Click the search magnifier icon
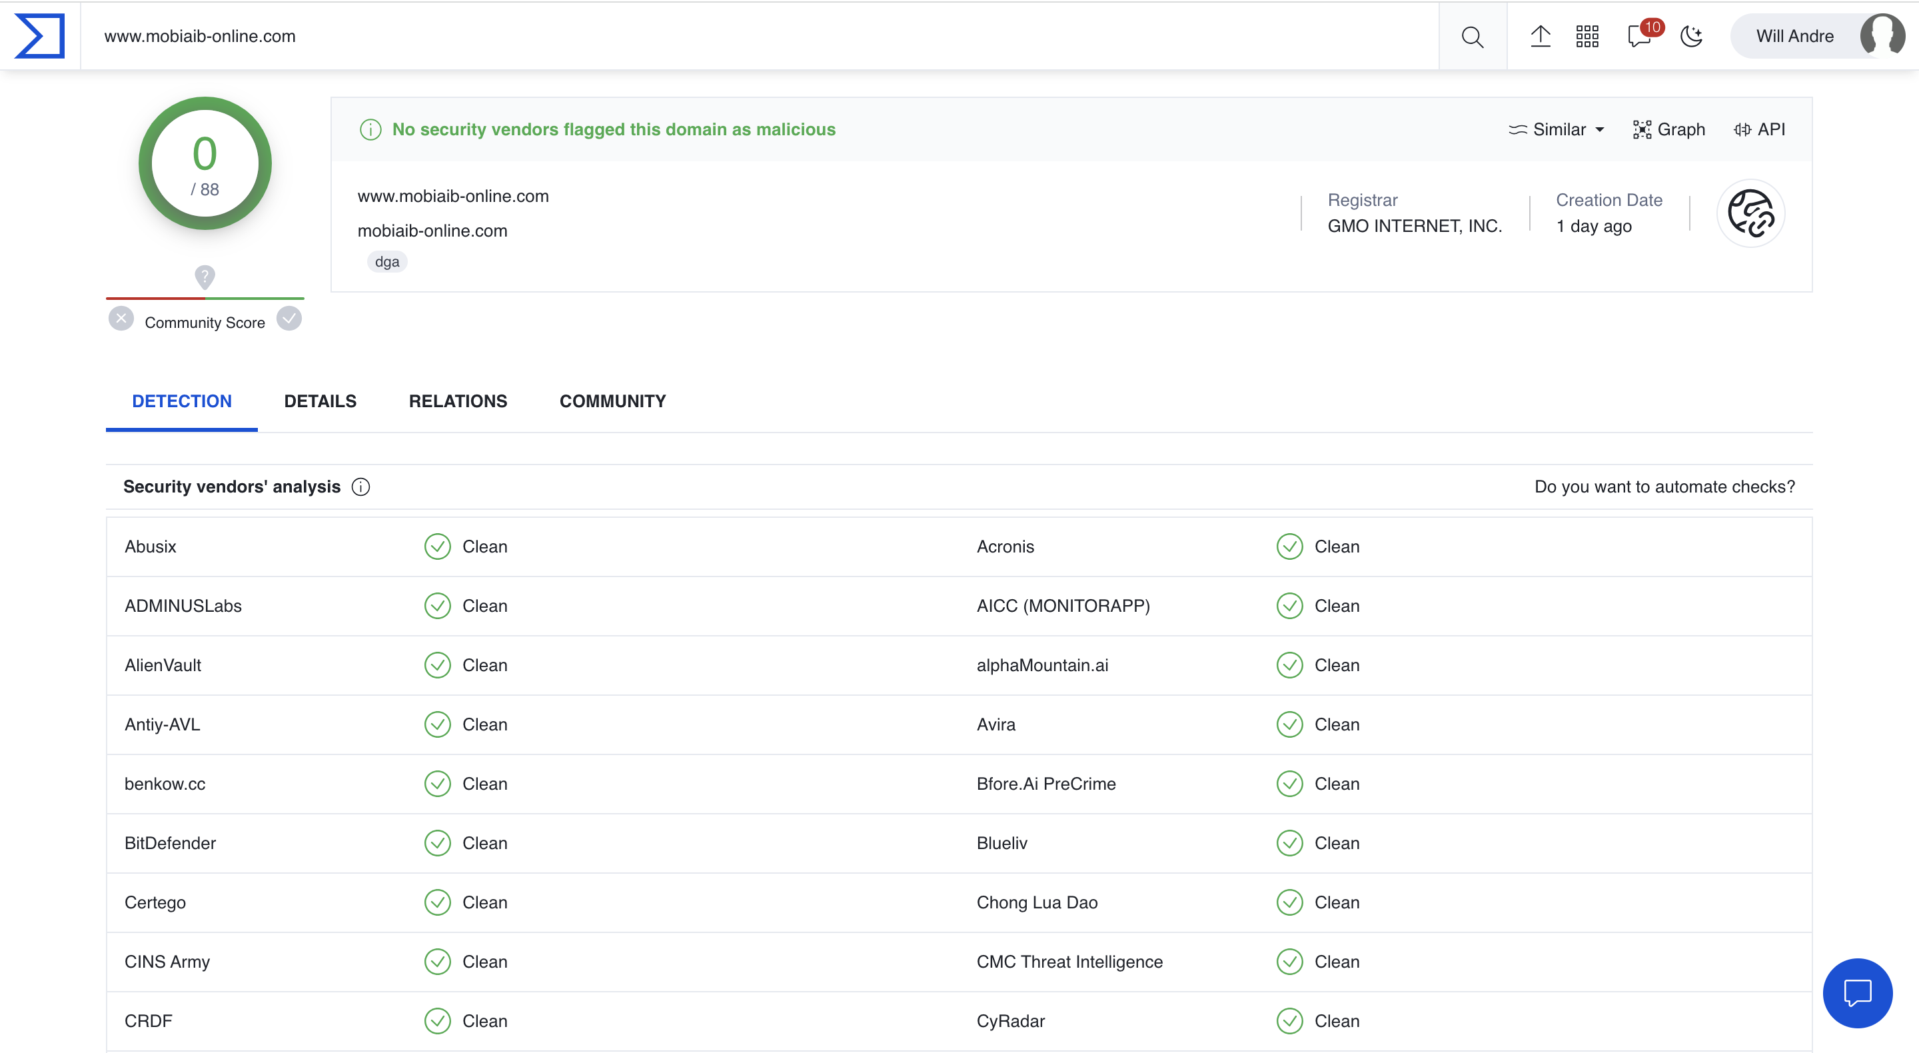This screenshot has width=1919, height=1053. pos(1472,37)
